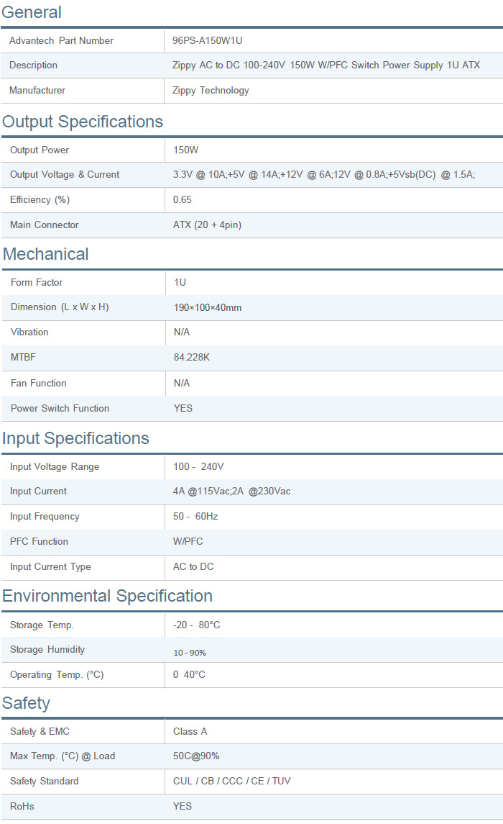
Task: Click the Input Specifications heading
Action: [x=75, y=438]
